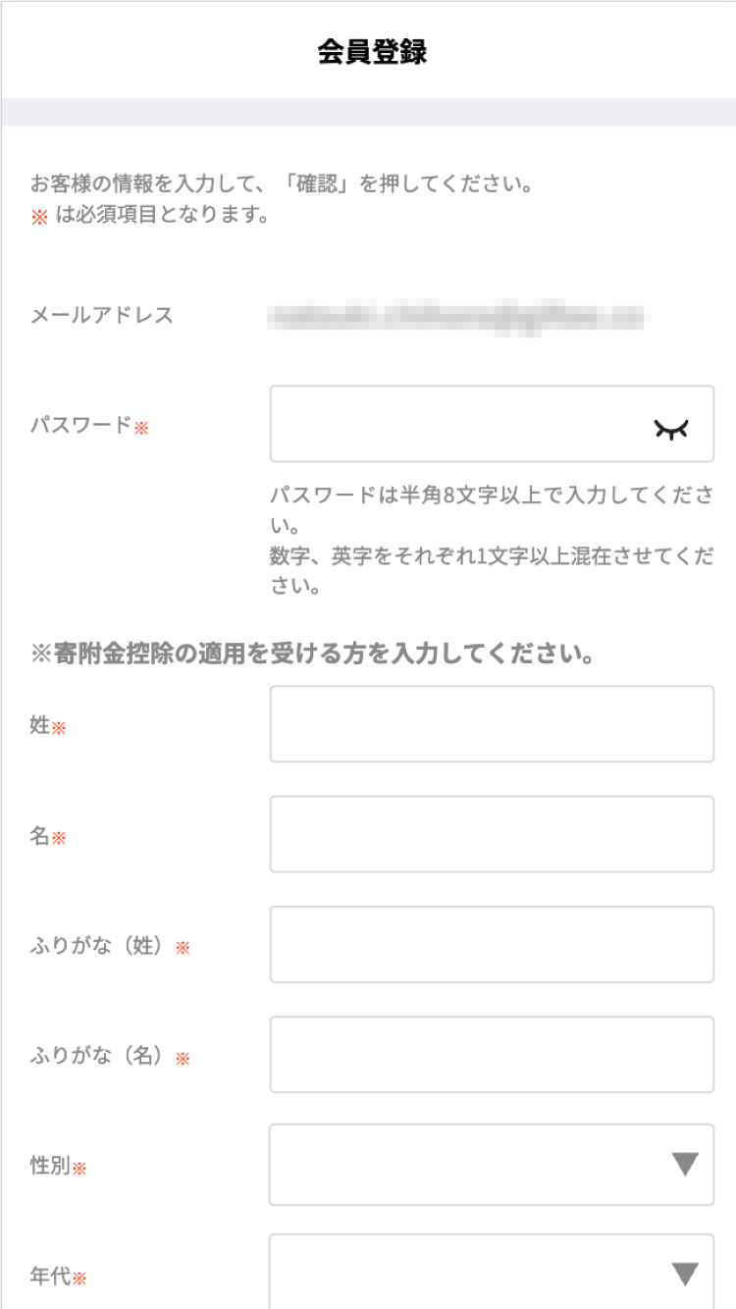Expand the 年代 dropdown
Image resolution: width=736 pixels, height=1309 pixels.
(x=471, y=1274)
